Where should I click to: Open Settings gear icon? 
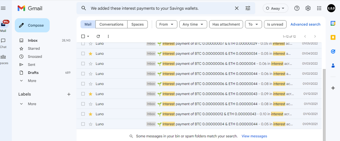pos(308,8)
